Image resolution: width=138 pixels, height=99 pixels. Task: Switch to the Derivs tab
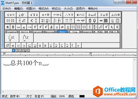(x=25, y=32)
